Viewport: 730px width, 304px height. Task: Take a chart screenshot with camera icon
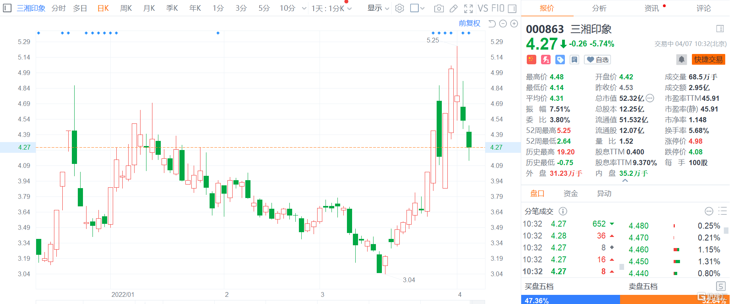[x=439, y=8]
